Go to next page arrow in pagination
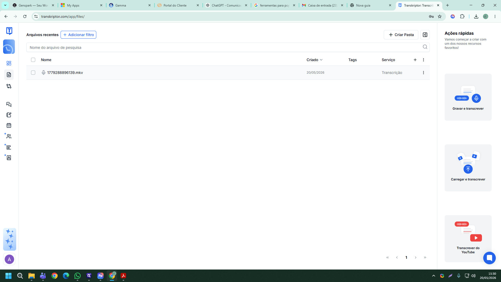The image size is (501, 282). [416, 257]
